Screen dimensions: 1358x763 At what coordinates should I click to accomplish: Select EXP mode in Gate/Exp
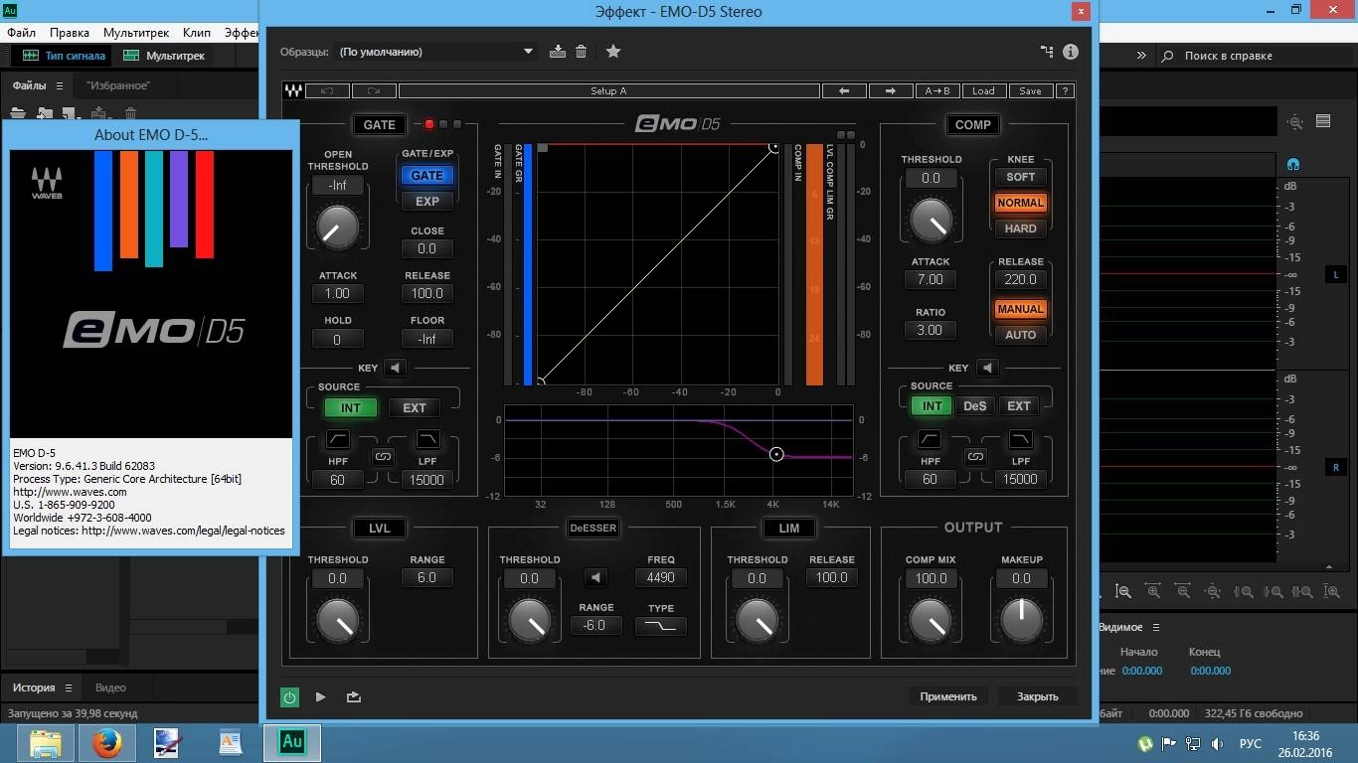pos(426,201)
